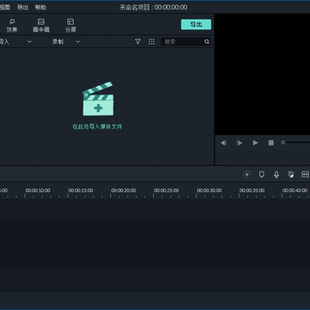Screen dimensions: 310x310
Task: Click the 00:00:40:00 timeline ruler mark
Action: coord(294,190)
